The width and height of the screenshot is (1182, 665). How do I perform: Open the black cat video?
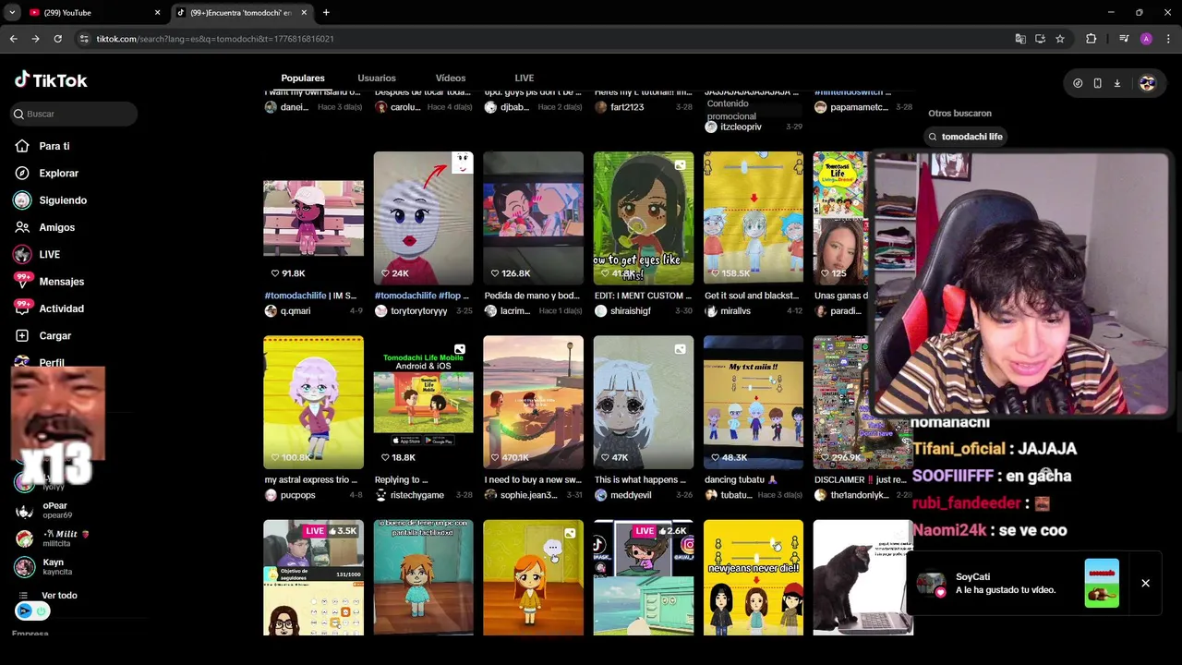(862, 577)
